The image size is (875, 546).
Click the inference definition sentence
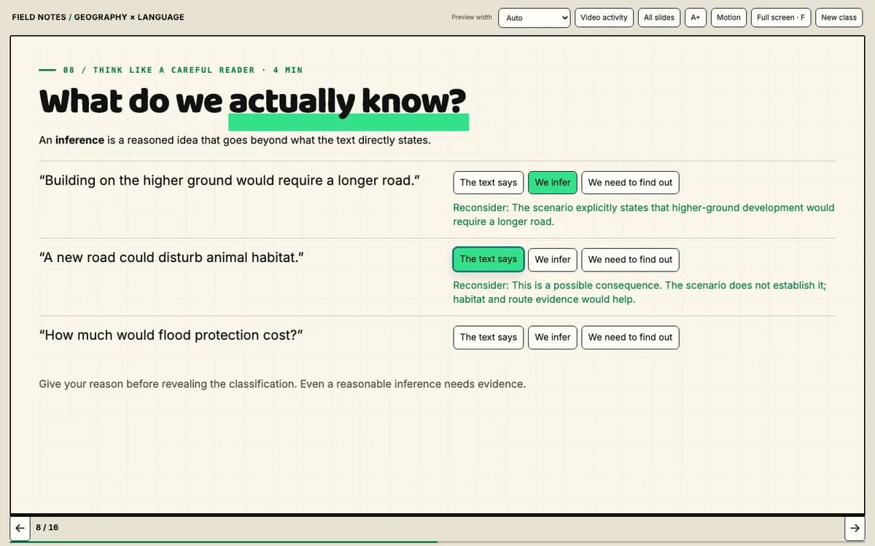235,140
